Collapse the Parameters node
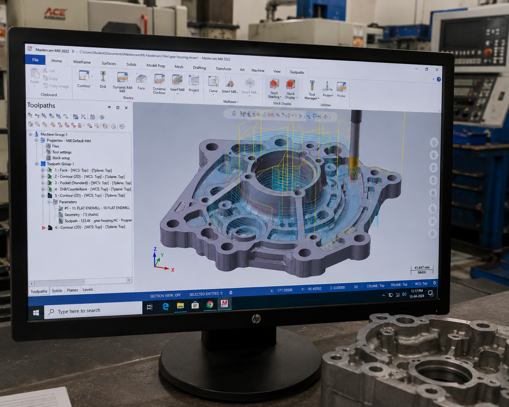Viewport: 509px width, 407px height. pos(49,202)
